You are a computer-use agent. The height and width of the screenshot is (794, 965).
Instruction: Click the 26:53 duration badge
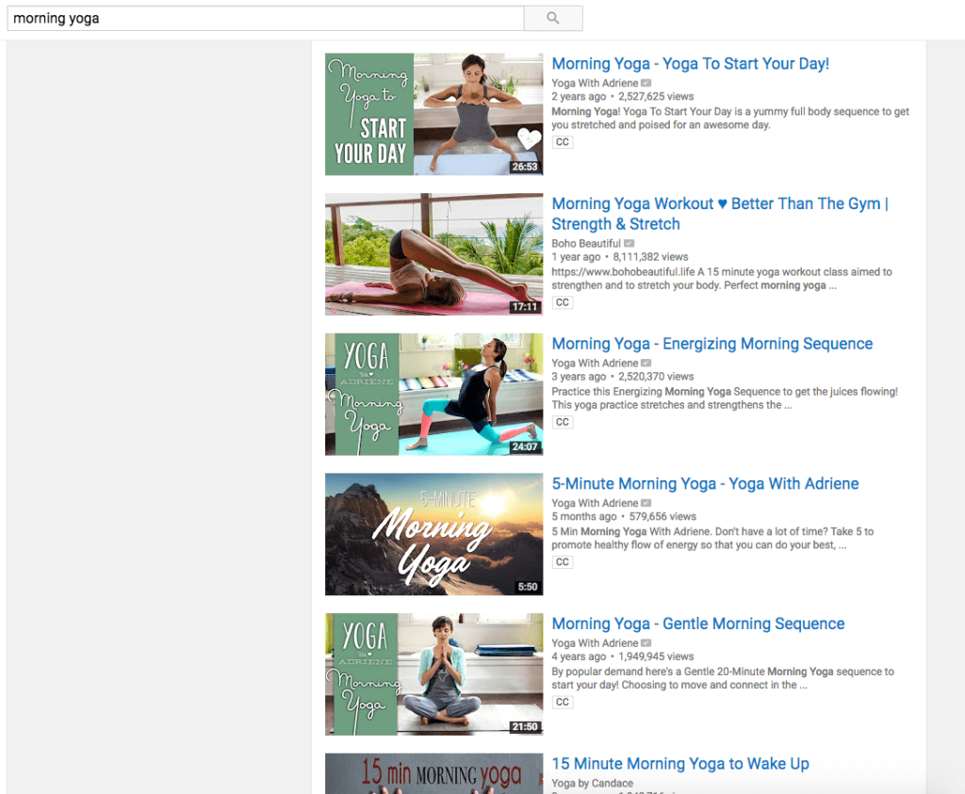point(525,167)
